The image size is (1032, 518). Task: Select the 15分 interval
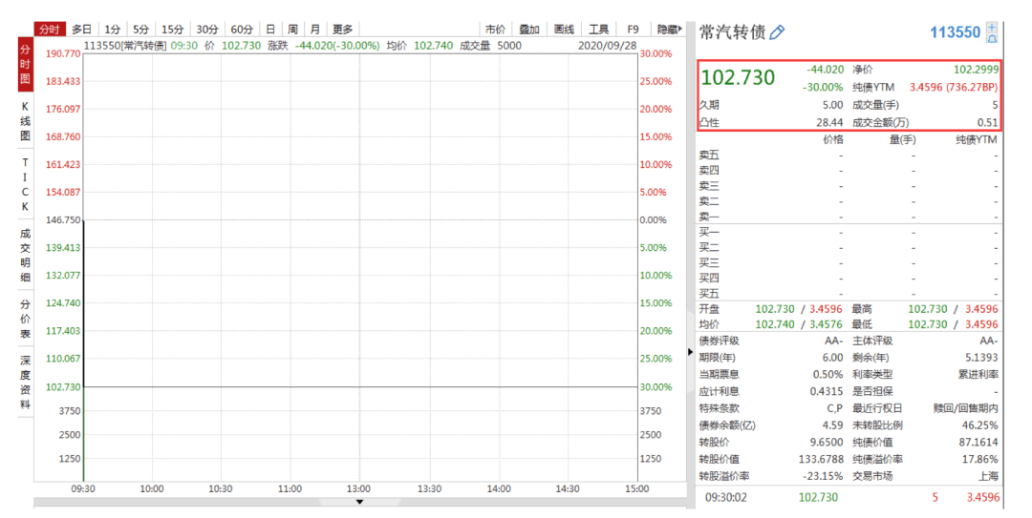coord(172,29)
